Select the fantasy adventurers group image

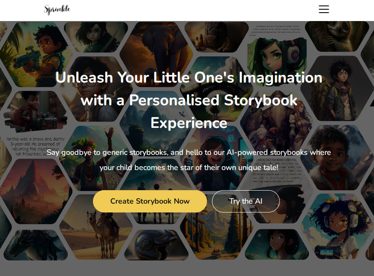click(x=277, y=122)
